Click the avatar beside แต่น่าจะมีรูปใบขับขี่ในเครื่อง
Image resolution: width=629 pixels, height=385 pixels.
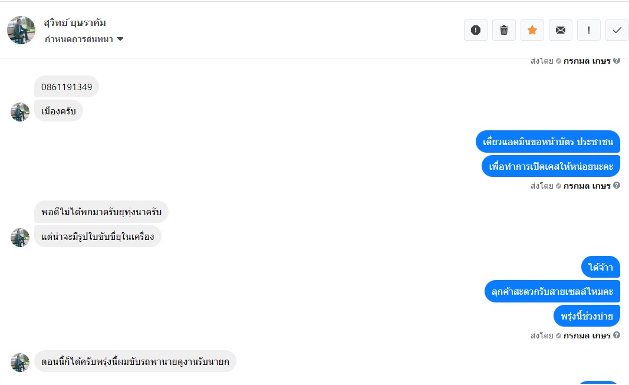pos(20,238)
